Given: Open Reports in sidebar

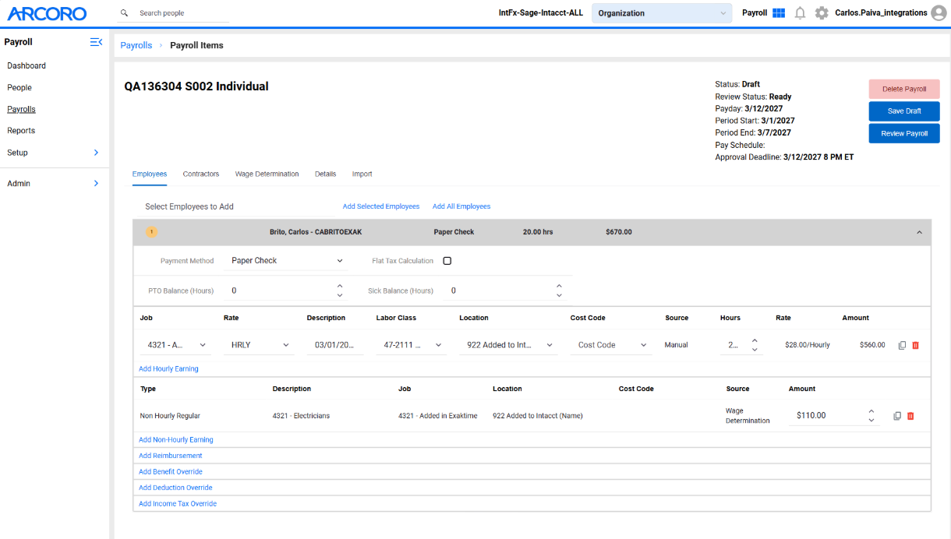Looking at the screenshot, I should click(x=21, y=131).
